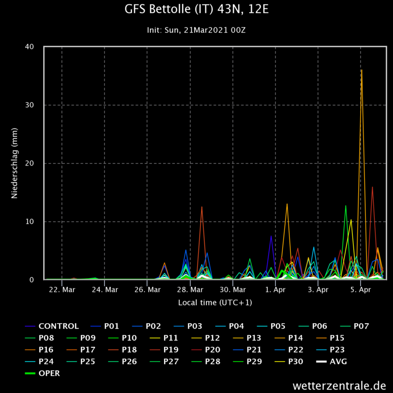Viewport: 393px width, 393px height.
Task: Toggle the P01 legend entry
Action: [105, 326]
